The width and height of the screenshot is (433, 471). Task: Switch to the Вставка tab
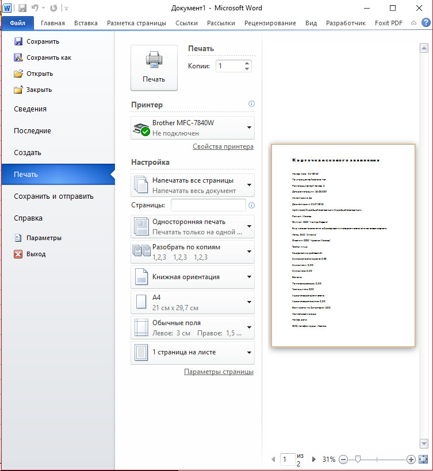(86, 23)
